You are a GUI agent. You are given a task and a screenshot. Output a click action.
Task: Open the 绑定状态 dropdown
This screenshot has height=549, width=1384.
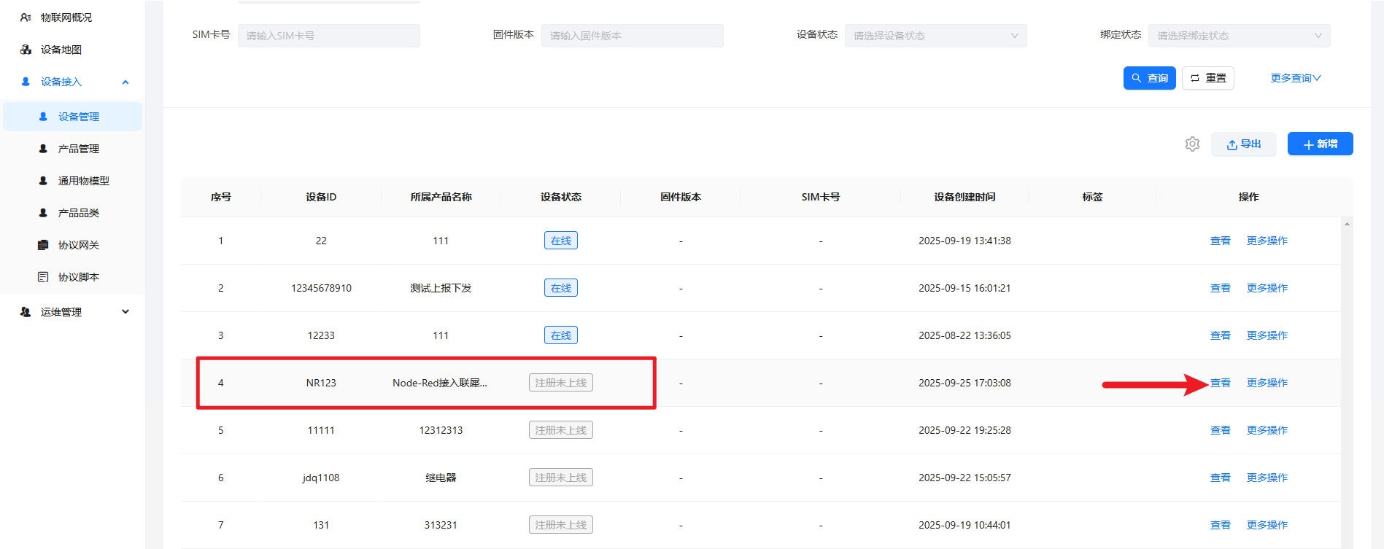(1239, 36)
